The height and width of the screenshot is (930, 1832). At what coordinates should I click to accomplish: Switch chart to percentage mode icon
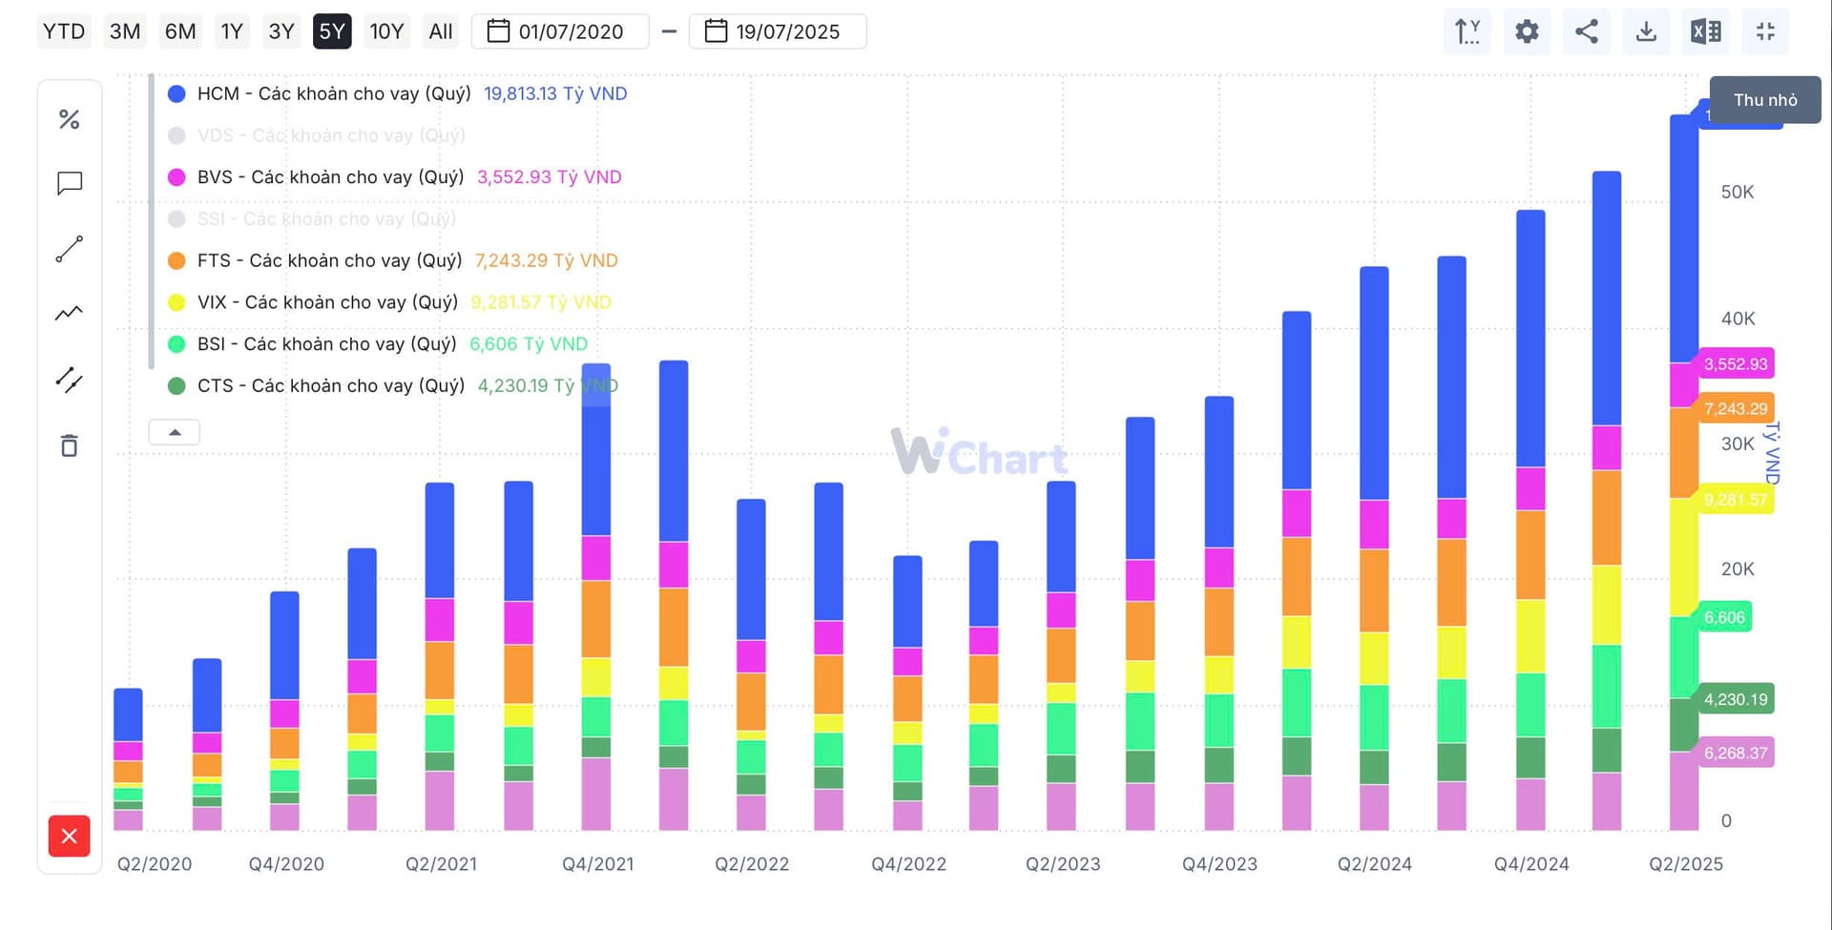(69, 119)
